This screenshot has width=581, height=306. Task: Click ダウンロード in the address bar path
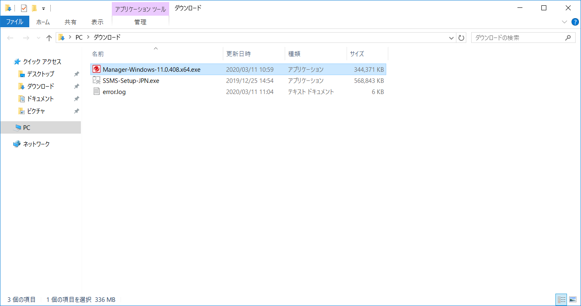tap(107, 38)
